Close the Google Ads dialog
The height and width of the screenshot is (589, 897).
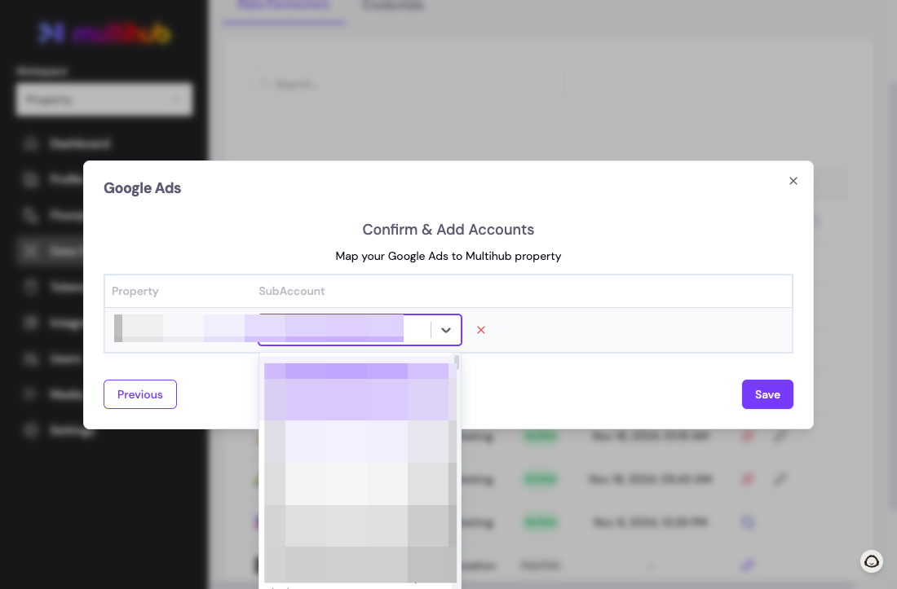(793, 181)
